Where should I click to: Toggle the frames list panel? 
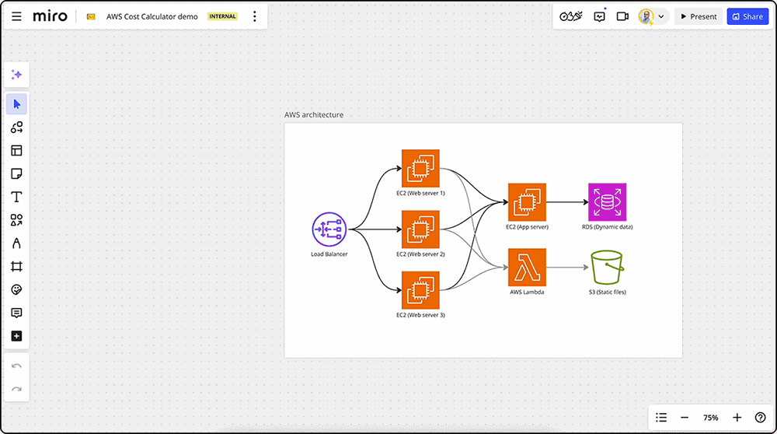661,418
